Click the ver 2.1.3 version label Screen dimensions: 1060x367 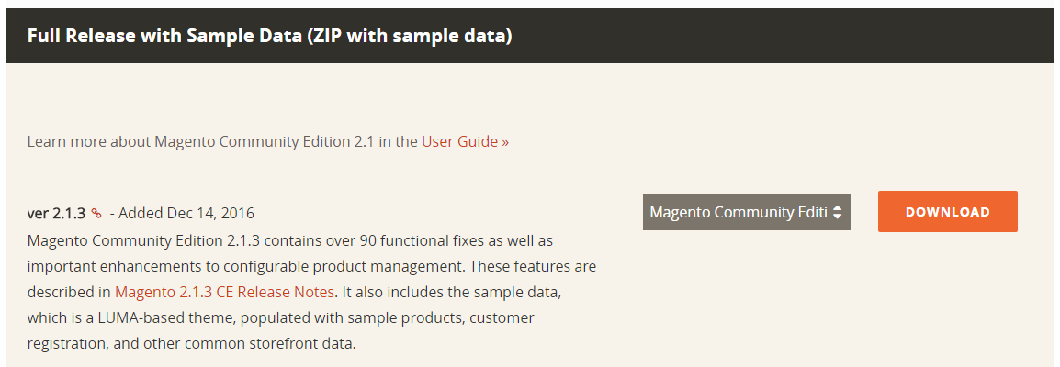point(56,213)
